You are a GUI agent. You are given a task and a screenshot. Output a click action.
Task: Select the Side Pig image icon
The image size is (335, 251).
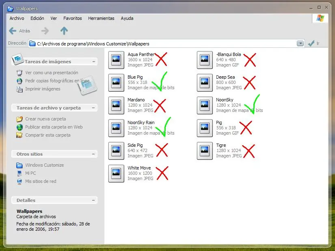click(116, 151)
